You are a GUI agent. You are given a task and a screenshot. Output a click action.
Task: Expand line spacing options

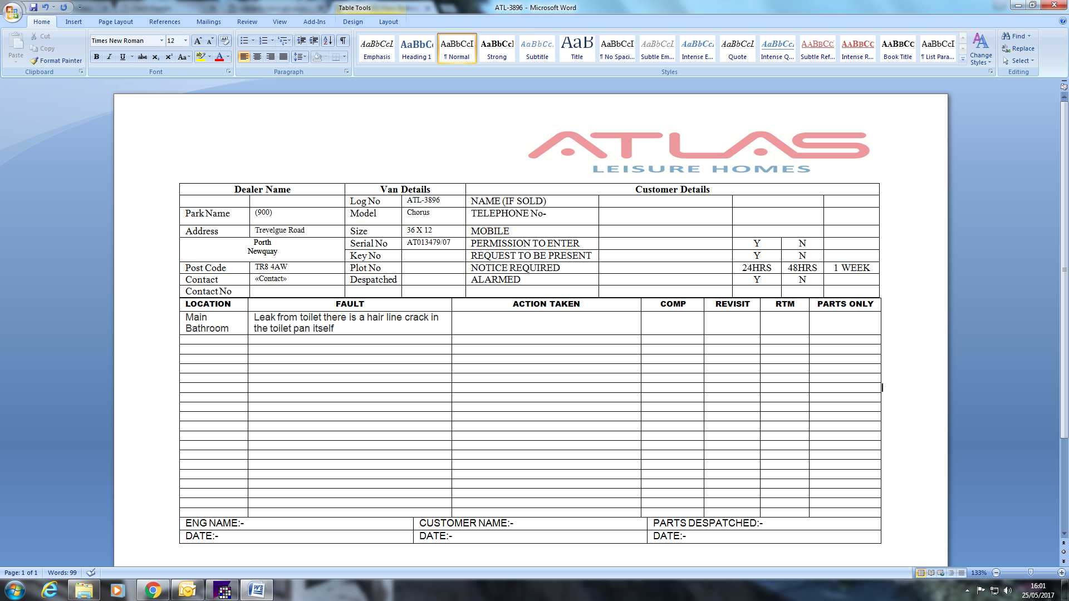pyautogui.click(x=300, y=57)
